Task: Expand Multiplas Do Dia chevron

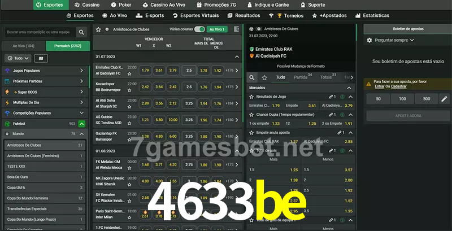Action: click(x=81, y=103)
